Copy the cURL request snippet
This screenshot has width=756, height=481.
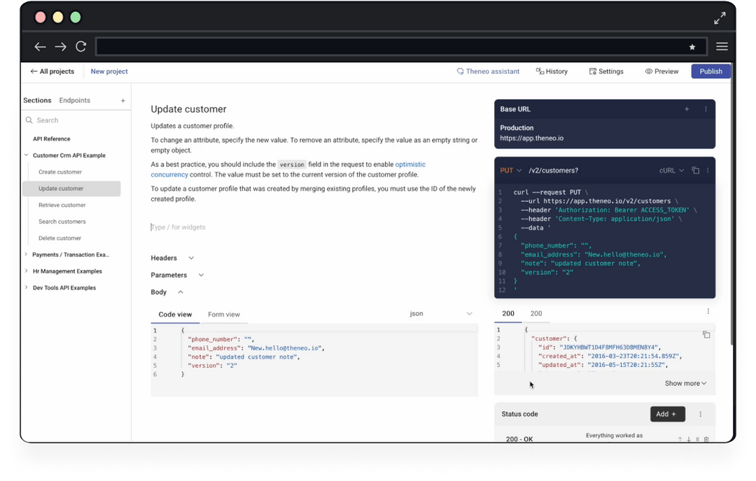(x=695, y=170)
